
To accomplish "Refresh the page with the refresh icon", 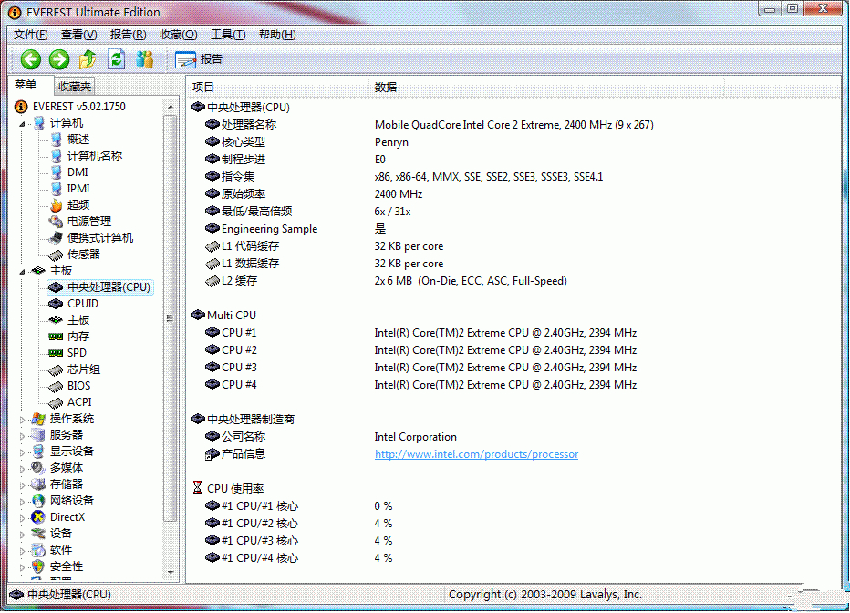I will (116, 59).
